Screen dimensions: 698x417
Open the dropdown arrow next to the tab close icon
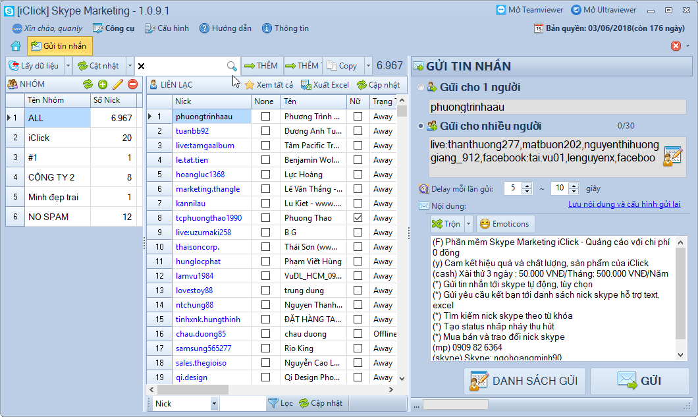(x=687, y=46)
